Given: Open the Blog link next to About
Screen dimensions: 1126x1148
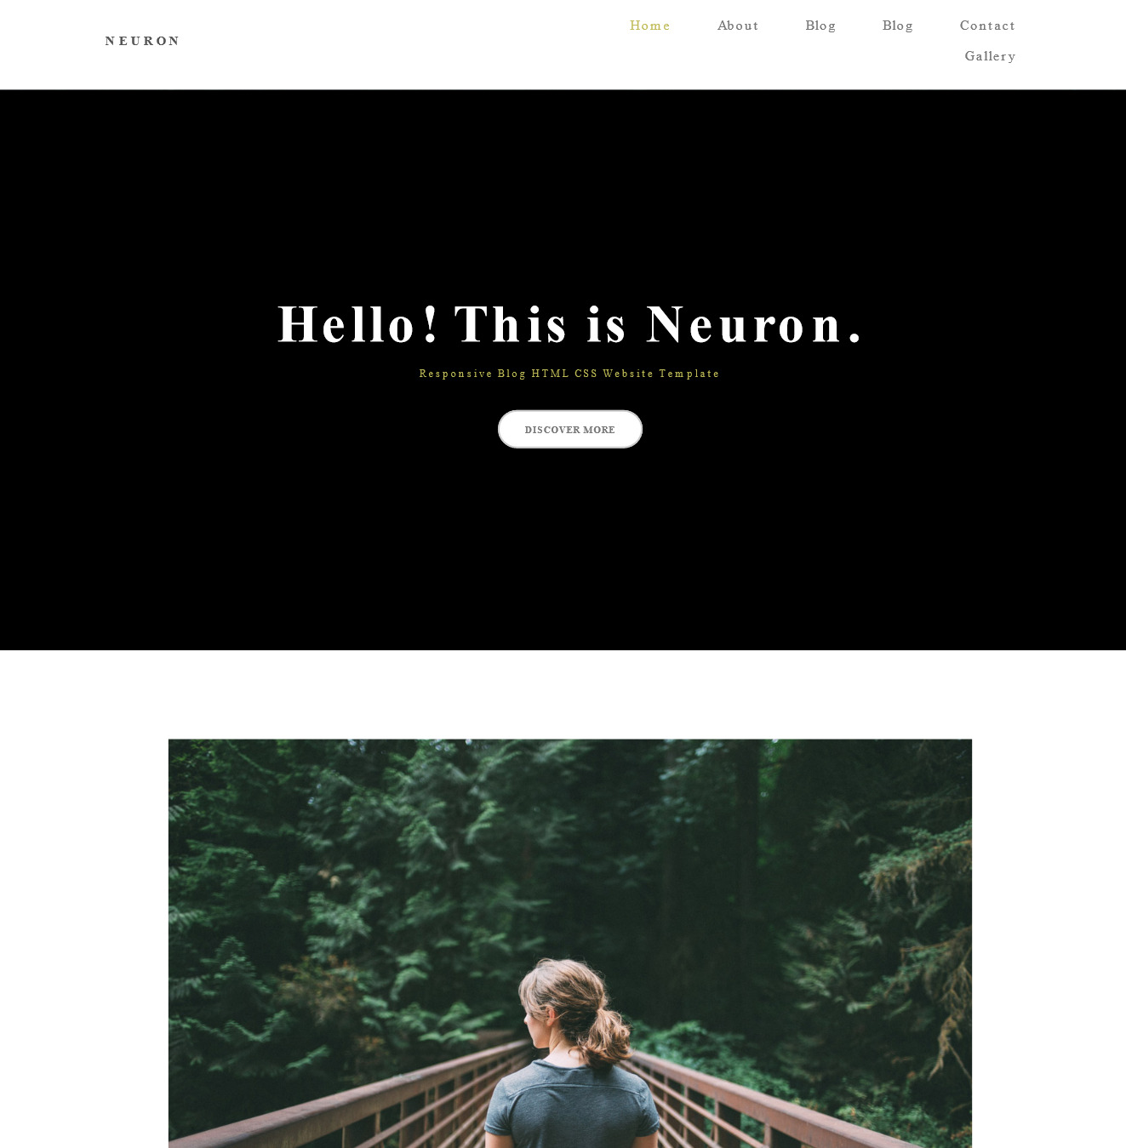Looking at the screenshot, I should [x=820, y=26].
